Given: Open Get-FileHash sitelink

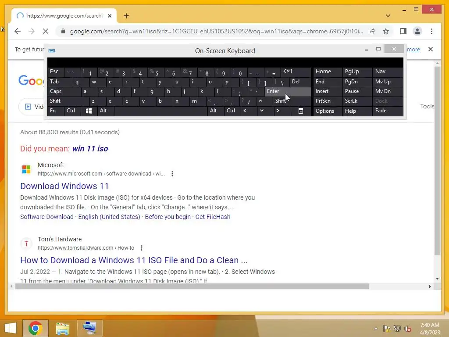Looking at the screenshot, I should [x=213, y=217].
